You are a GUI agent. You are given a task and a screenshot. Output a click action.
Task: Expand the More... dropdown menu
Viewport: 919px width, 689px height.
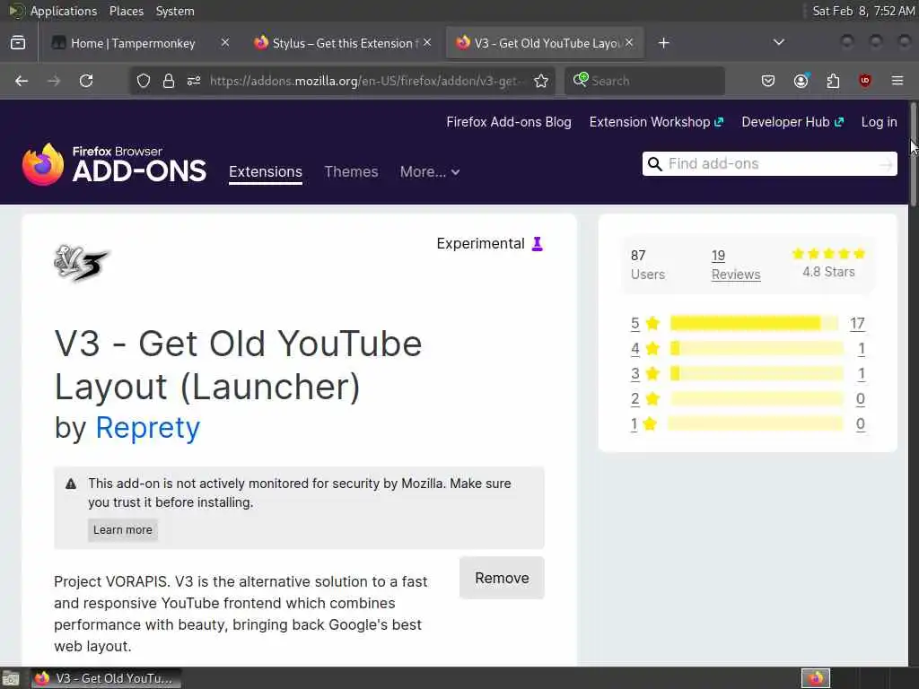pos(430,171)
